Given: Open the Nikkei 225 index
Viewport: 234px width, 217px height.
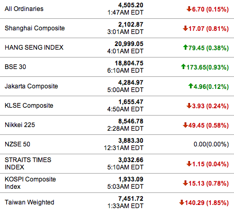Looking at the screenshot, I should [20, 125].
